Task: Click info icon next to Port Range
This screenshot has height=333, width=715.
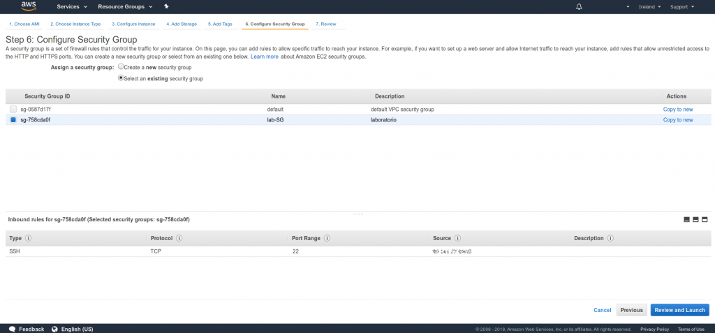Action: click(327, 238)
